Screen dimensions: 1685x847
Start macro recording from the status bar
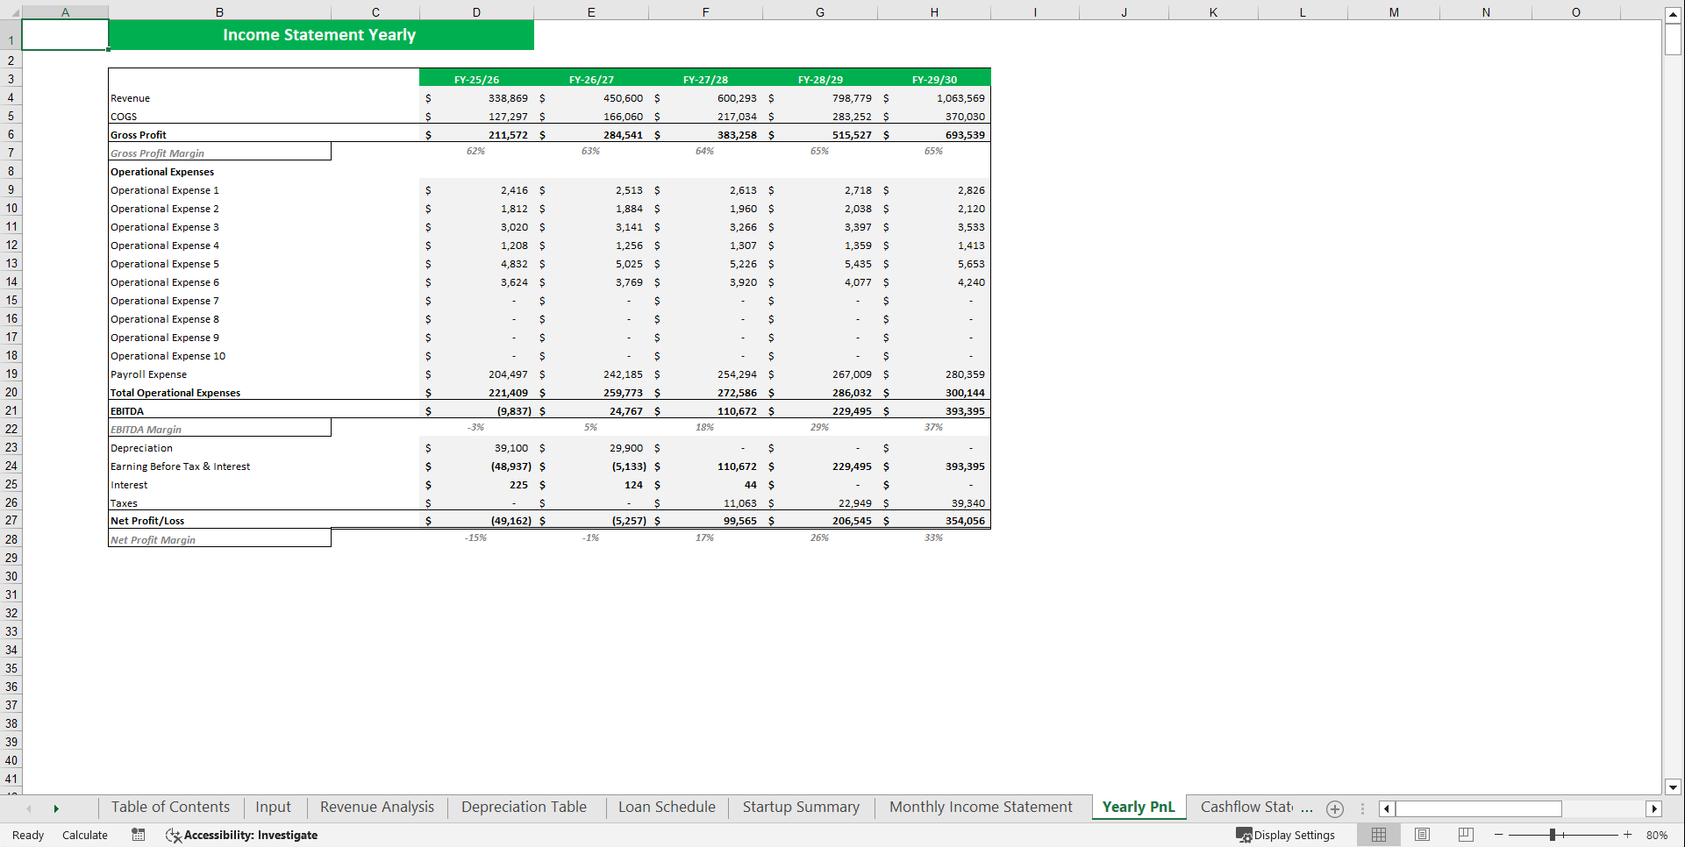point(138,835)
